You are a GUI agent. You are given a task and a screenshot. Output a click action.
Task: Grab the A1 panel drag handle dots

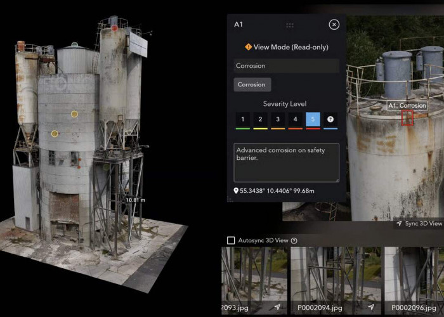coord(290,25)
